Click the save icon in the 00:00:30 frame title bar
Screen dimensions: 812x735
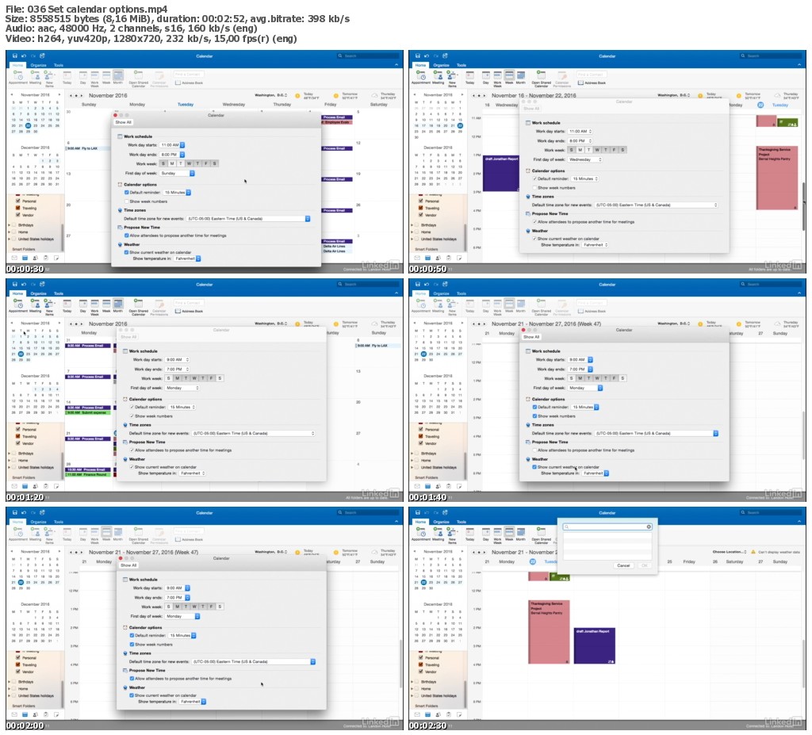coord(14,56)
